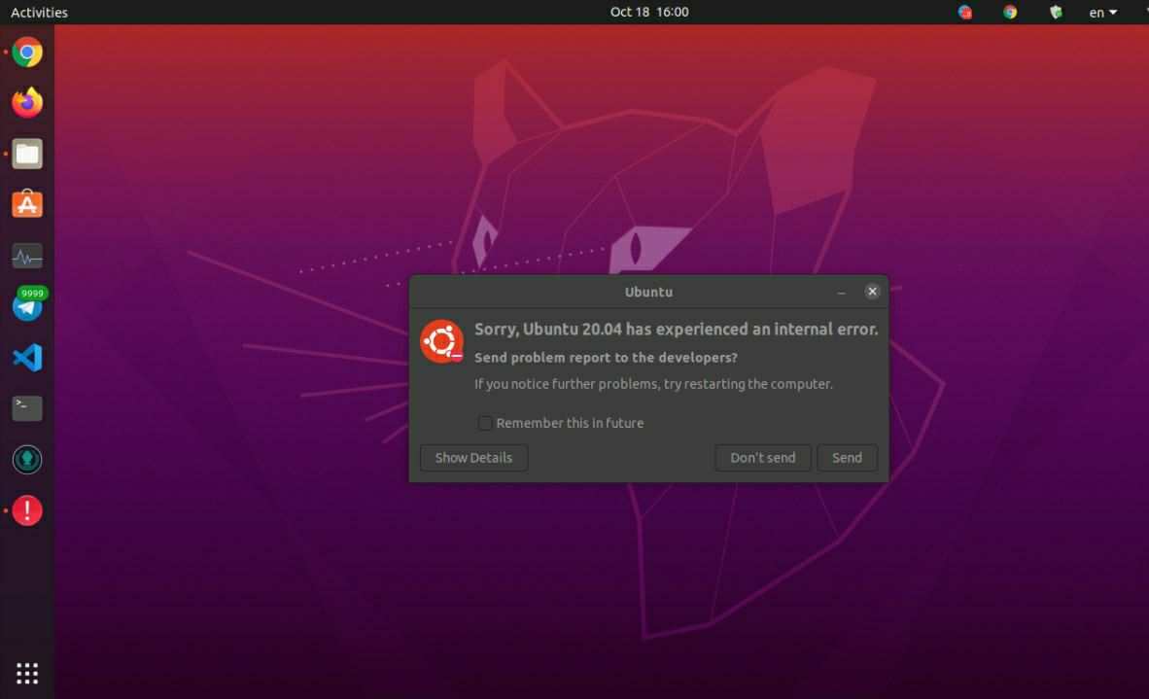Launch Firefox from the dock
This screenshot has width=1149, height=699.
(27, 103)
